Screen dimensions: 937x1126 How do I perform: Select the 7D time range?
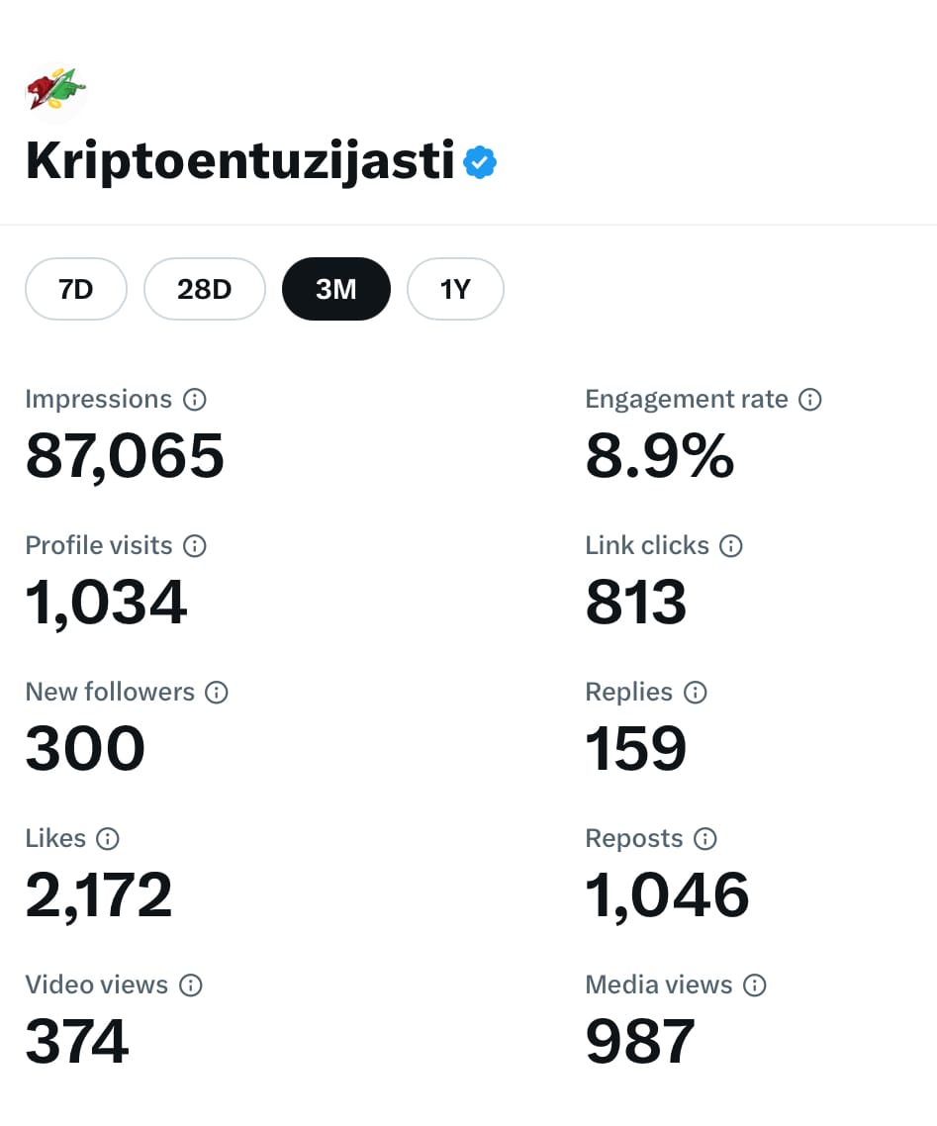click(75, 288)
